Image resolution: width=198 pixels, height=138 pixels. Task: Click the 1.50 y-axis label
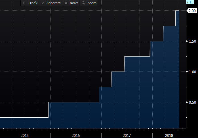192,41
